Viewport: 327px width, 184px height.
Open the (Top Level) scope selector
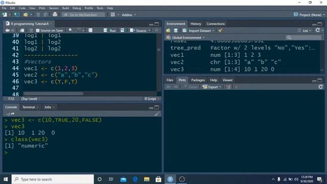click(31, 99)
